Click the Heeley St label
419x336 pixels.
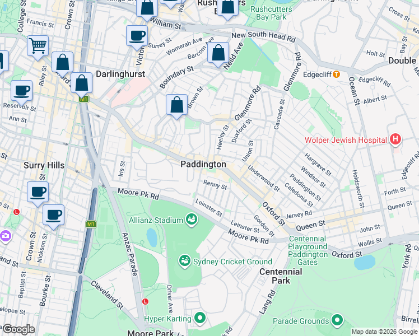(x=223, y=137)
